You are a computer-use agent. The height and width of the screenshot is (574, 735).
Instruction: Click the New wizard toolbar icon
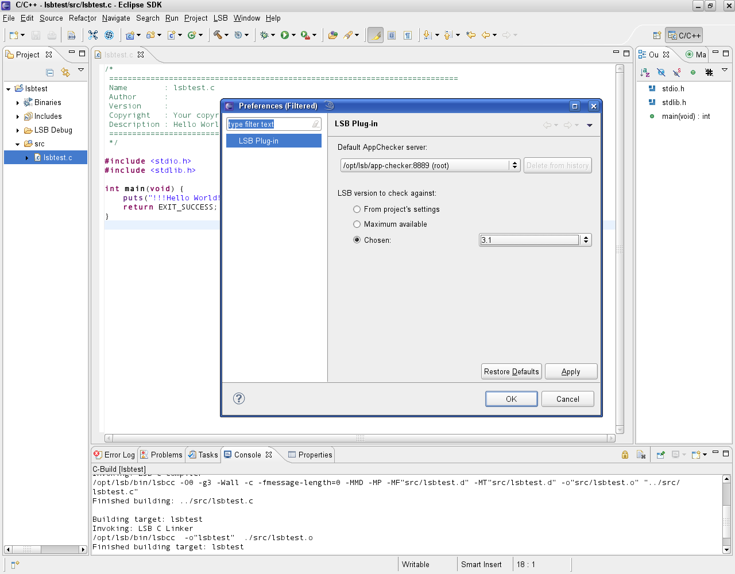[14, 35]
